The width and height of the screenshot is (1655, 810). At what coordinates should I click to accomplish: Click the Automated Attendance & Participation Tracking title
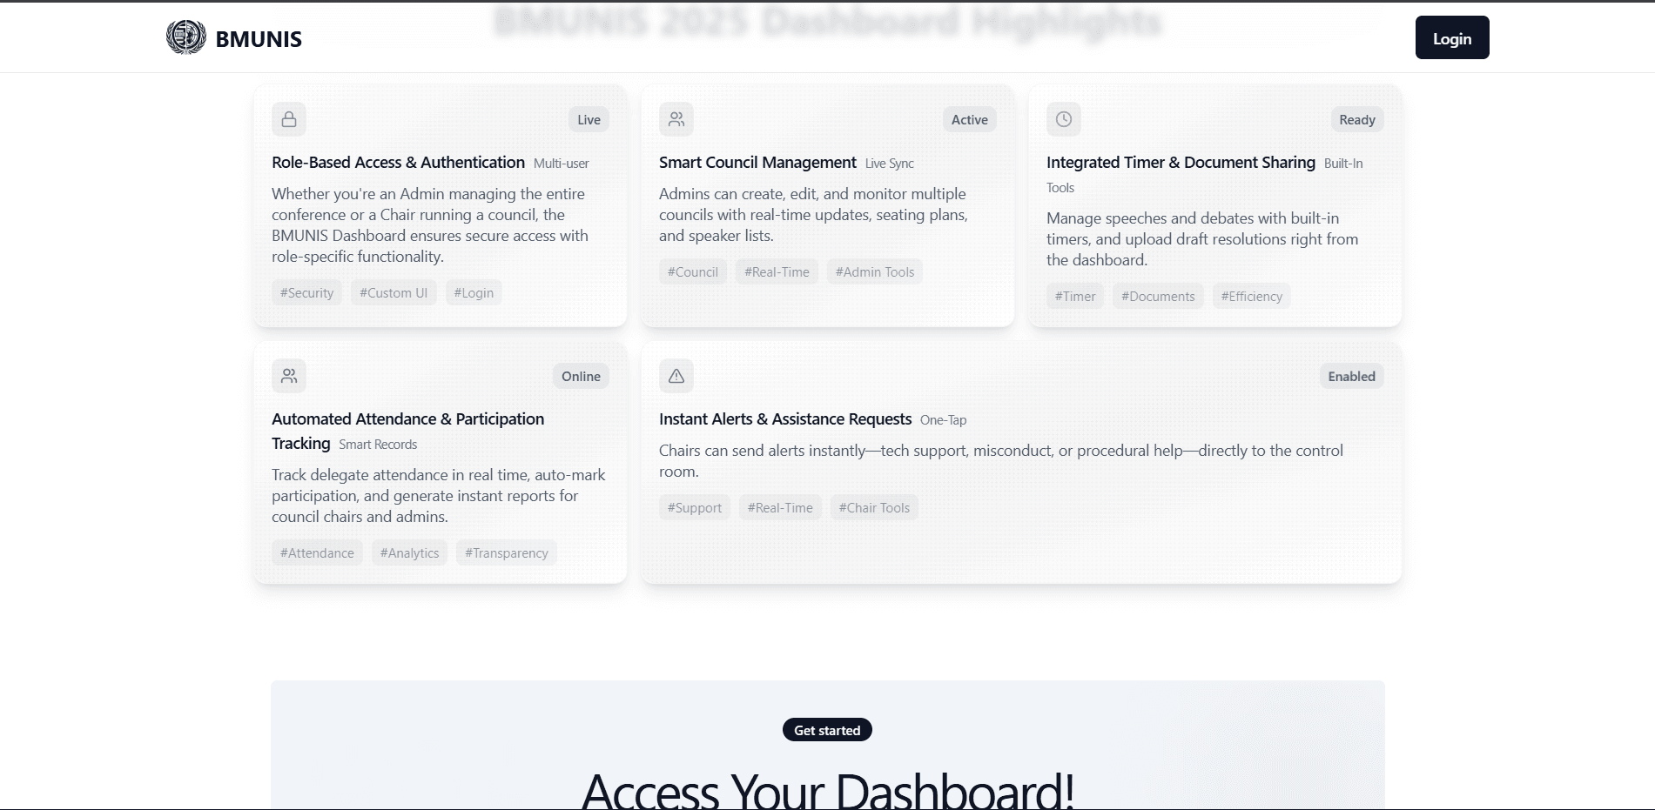click(x=407, y=431)
